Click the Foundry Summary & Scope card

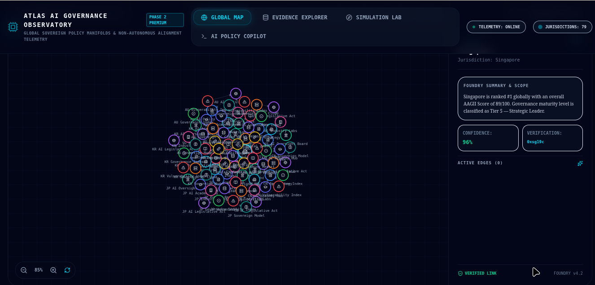[x=520, y=98]
